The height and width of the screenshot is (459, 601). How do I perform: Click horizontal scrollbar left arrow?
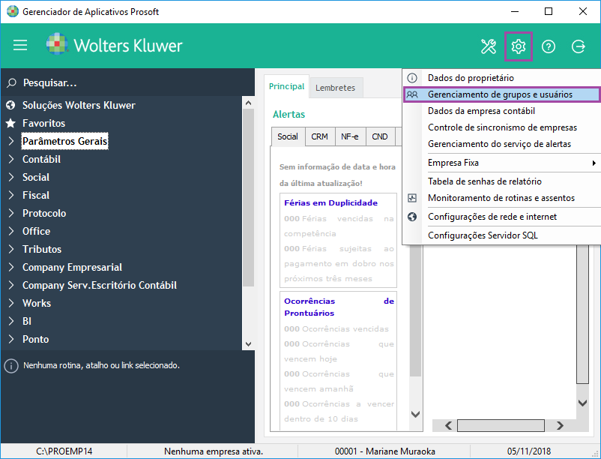[448, 426]
